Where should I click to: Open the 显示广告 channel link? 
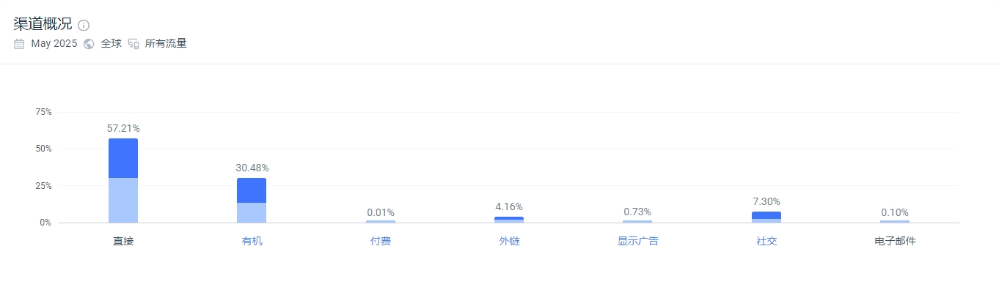click(638, 241)
